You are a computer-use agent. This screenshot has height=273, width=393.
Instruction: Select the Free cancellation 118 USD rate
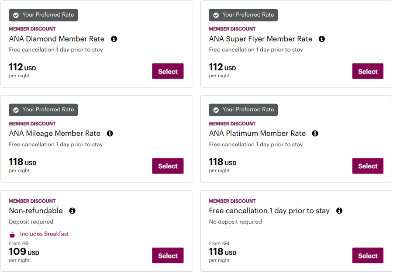coord(368,256)
